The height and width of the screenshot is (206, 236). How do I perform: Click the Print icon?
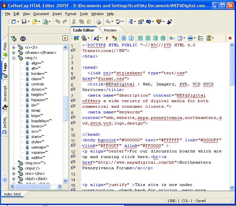point(99,22)
